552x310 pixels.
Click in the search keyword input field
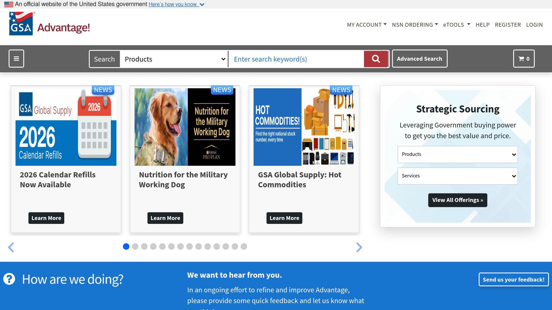tap(296, 59)
